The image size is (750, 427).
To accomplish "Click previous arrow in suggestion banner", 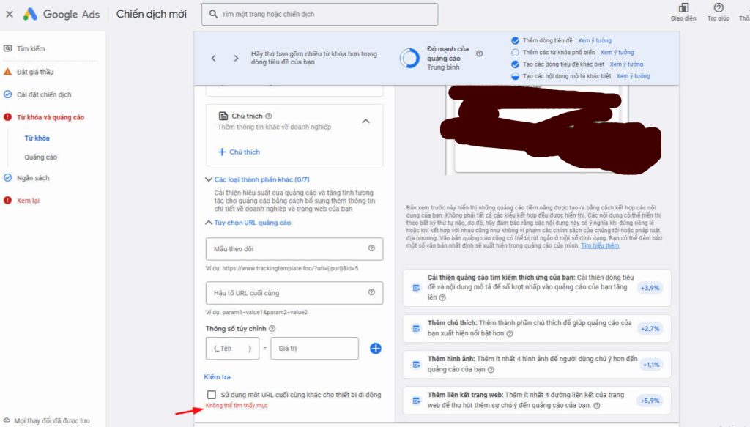I will [213, 59].
